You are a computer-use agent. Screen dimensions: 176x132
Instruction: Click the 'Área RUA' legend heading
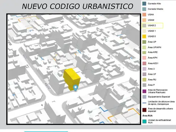click(x=147, y=115)
